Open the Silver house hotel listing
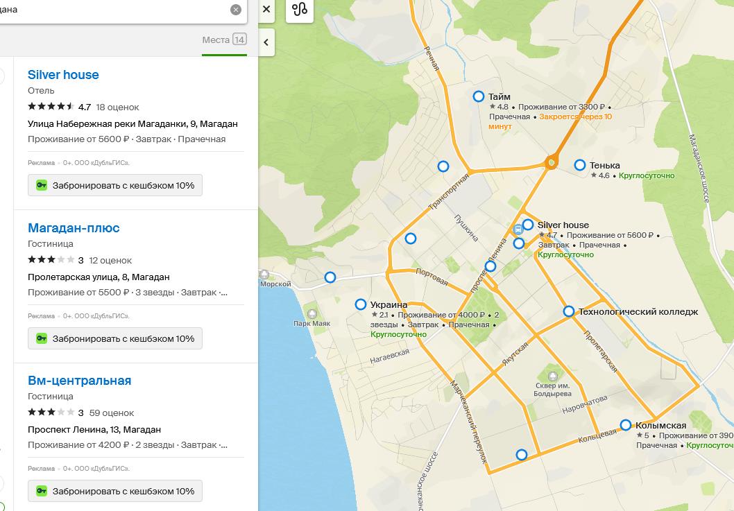Viewport: 734px width, 511px height. (63, 75)
